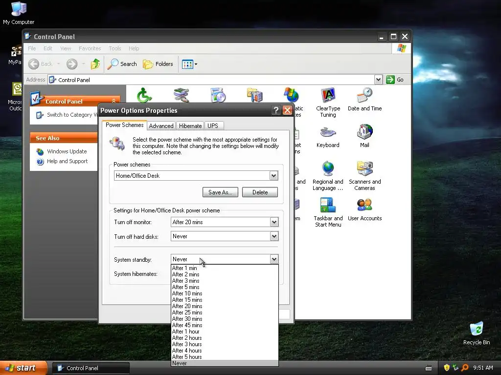
Task: Click Help and Support link
Action: pos(67,161)
